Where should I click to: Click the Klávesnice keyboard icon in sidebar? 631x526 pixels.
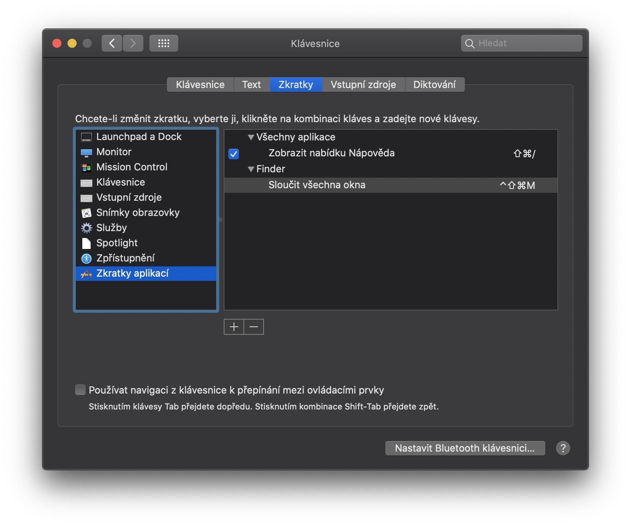[x=86, y=183]
